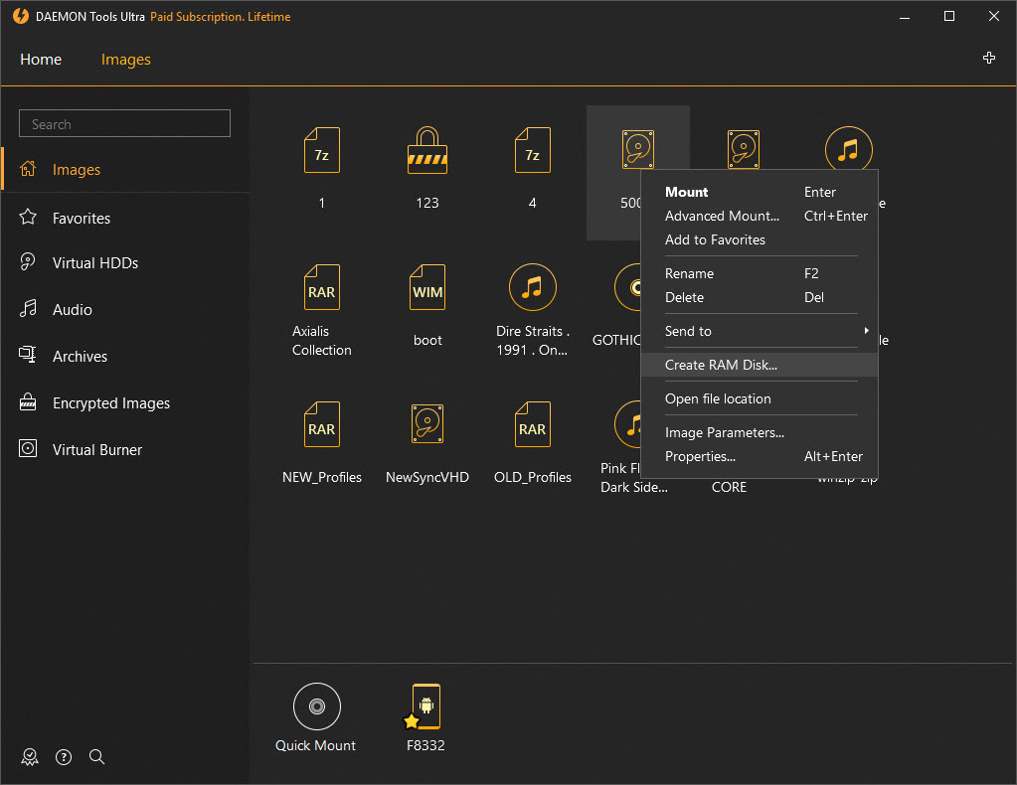This screenshot has width=1017, height=785.
Task: Choose Delete in the context menu
Action: tap(759, 297)
